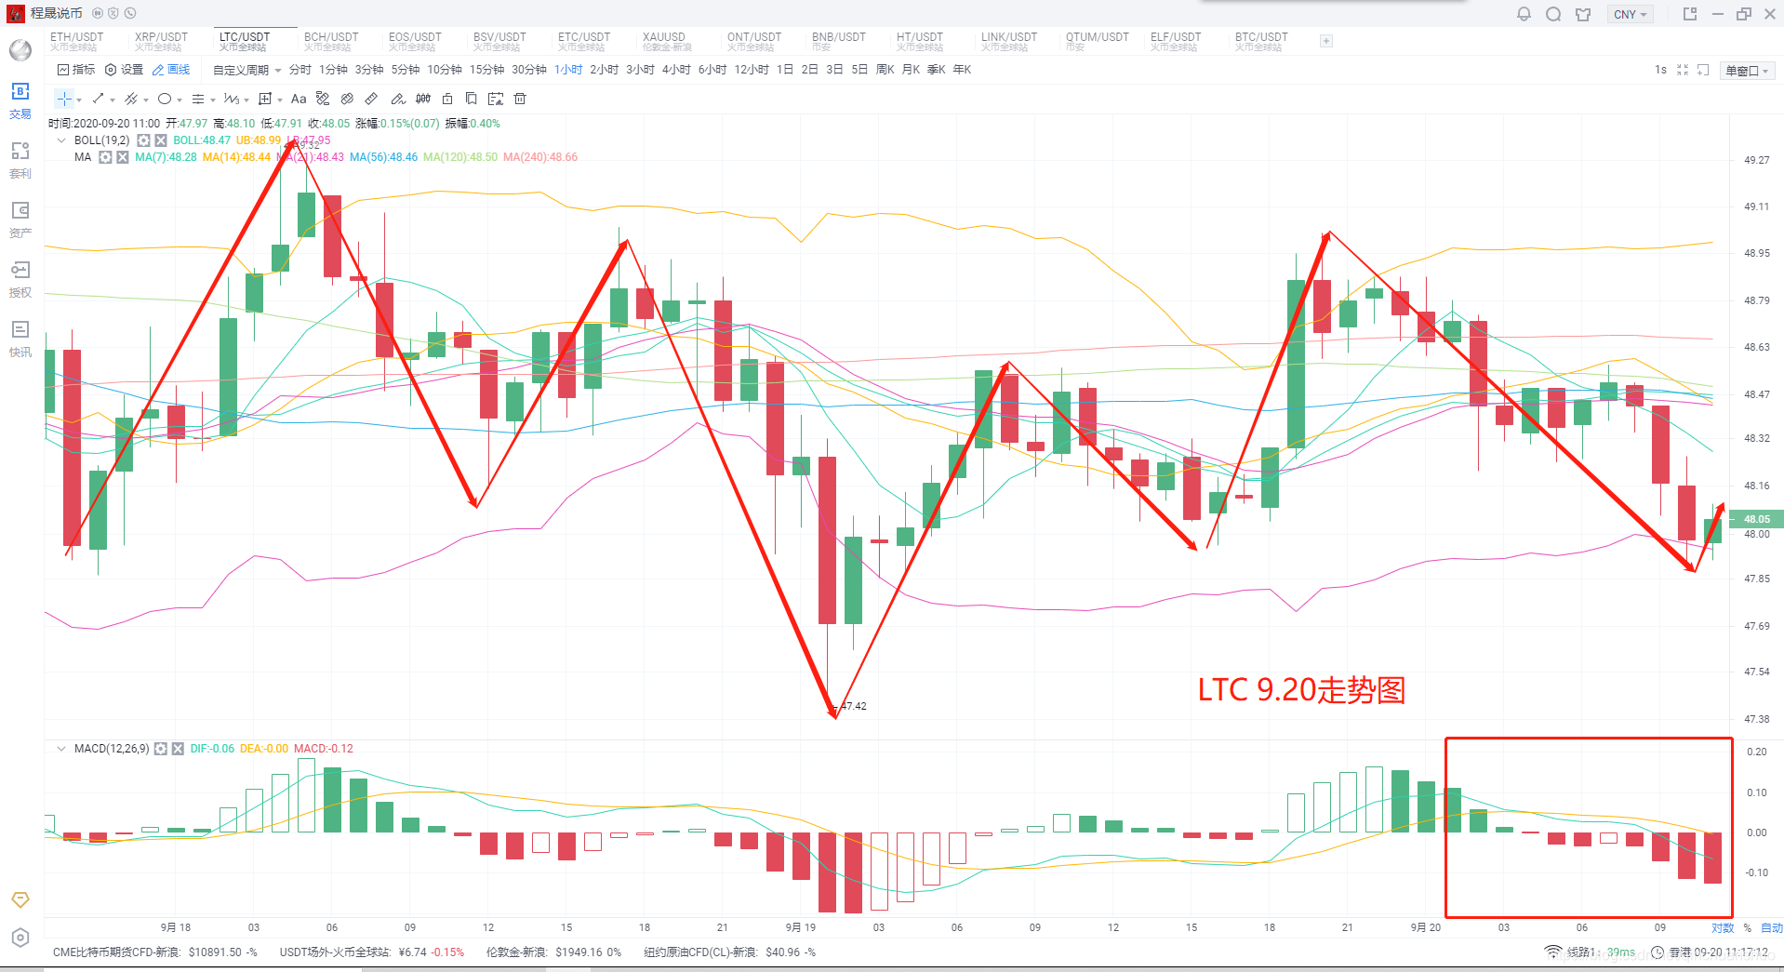Open the 自定义周期 custom period dropdown
The image size is (1784, 972).
coord(247,70)
